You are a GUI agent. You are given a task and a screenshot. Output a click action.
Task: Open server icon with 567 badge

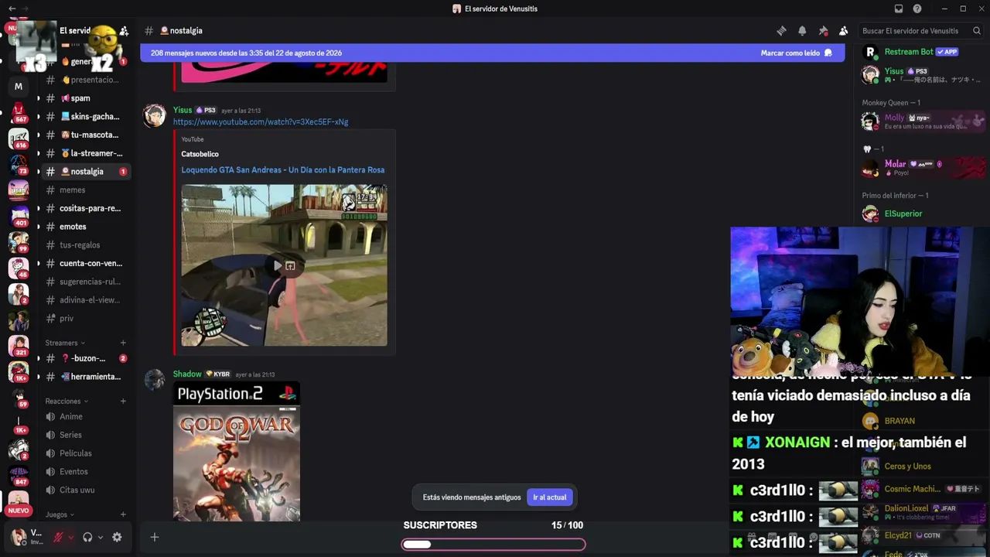click(19, 113)
